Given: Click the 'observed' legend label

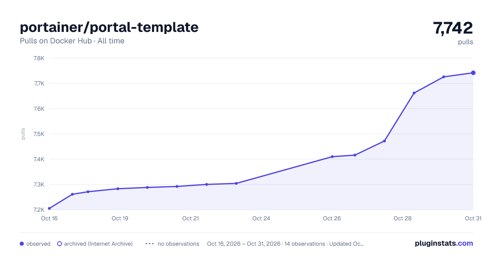Looking at the screenshot, I should pyautogui.click(x=38, y=244).
